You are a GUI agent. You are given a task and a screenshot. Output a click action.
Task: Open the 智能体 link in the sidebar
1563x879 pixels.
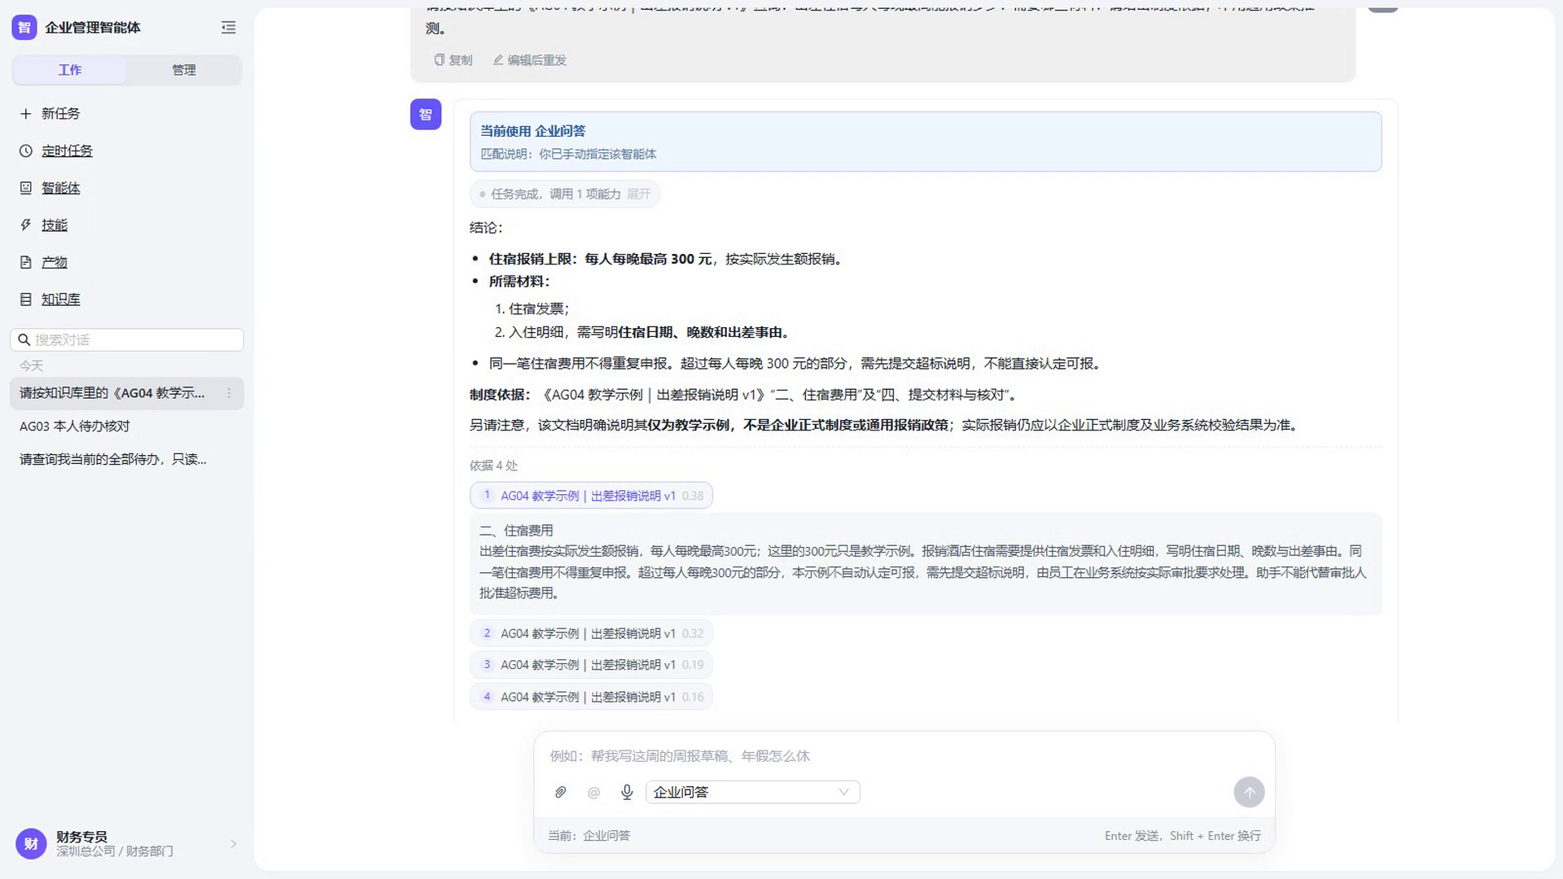[61, 188]
